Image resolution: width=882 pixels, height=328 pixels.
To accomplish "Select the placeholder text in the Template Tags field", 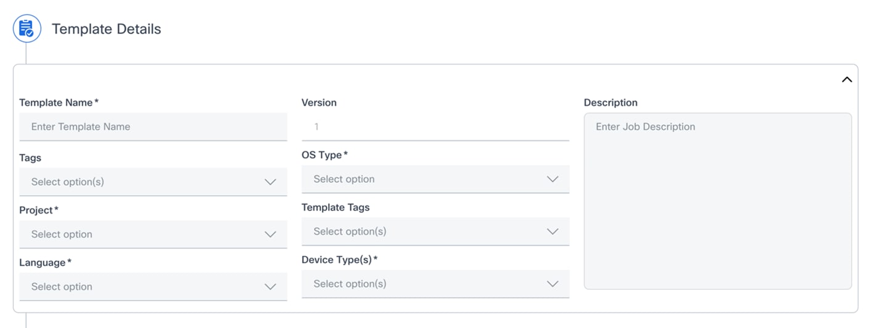I will click(x=350, y=231).
